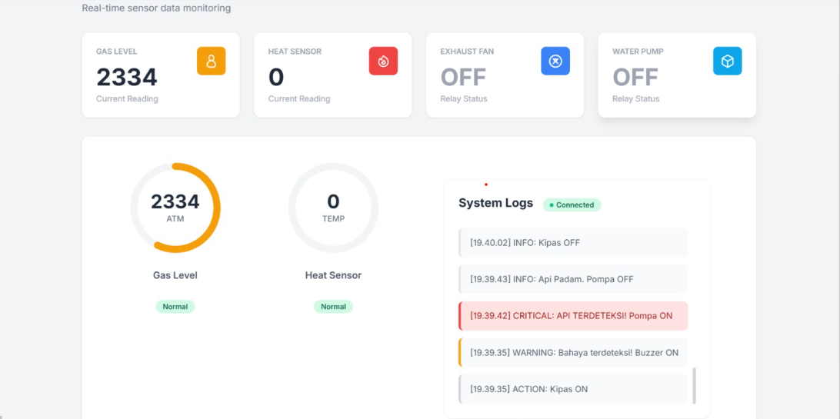
Task: Select the red CRITICAL API TERDETEKSI log
Action: (x=573, y=316)
